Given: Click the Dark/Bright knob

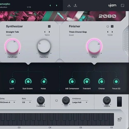Looking at the screenshot, I should [x=13, y=46].
